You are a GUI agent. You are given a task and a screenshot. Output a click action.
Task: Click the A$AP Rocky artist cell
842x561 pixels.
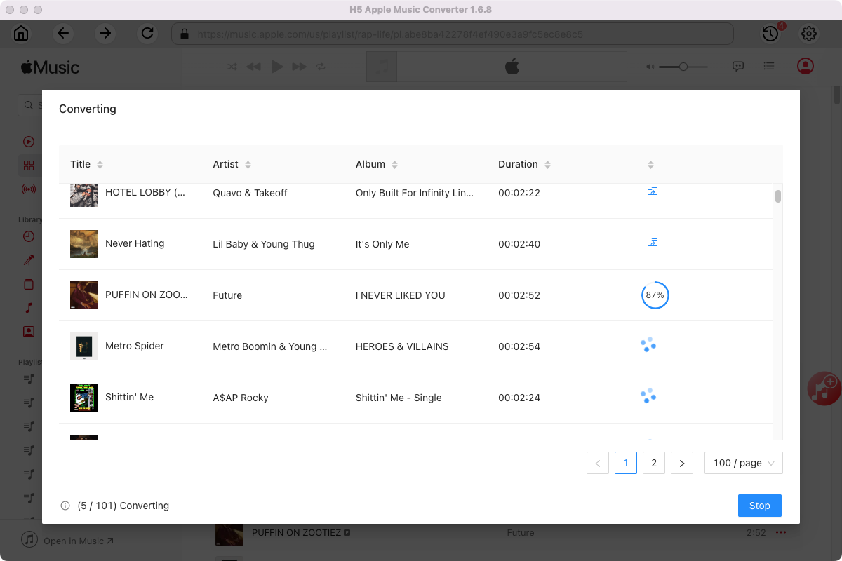point(241,398)
